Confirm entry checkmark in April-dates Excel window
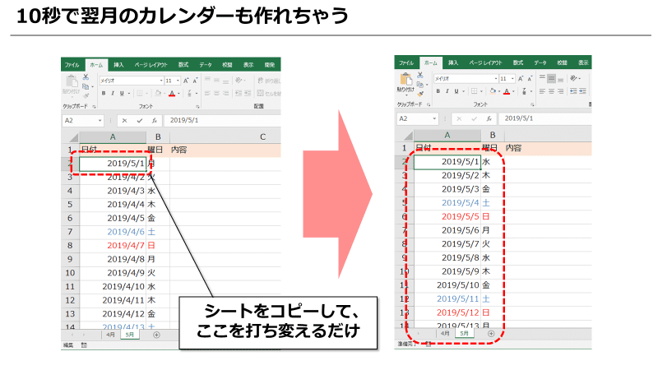658x370 pixels. [x=140, y=121]
